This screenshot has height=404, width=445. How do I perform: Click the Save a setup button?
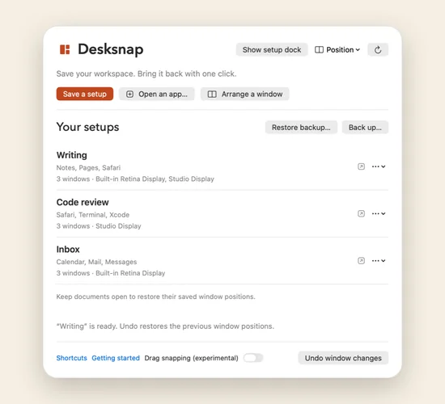85,94
